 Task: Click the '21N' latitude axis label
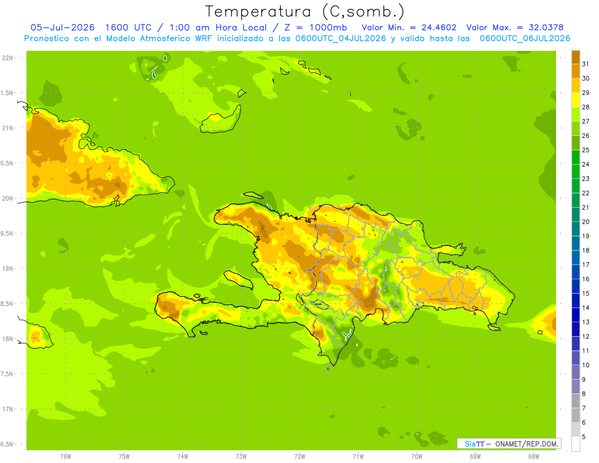pos(8,128)
